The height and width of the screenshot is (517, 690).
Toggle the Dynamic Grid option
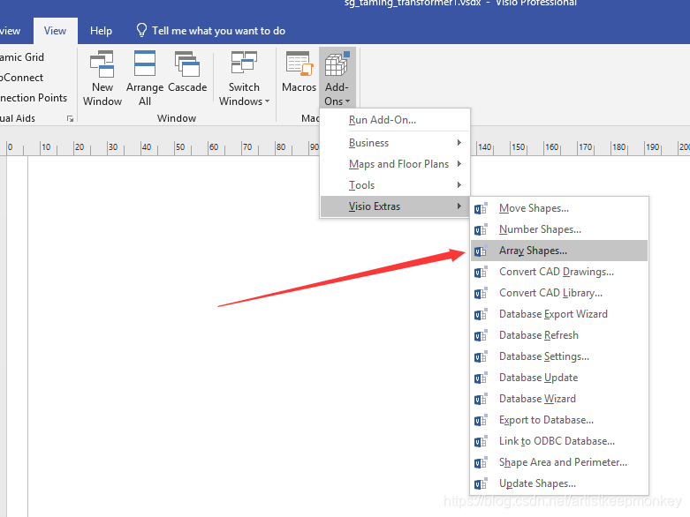[x=22, y=57]
